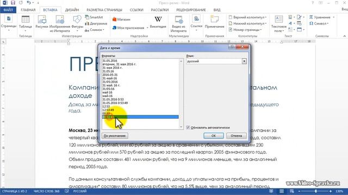Expand Верхний колонтитул dropdown

[x=266, y=17]
